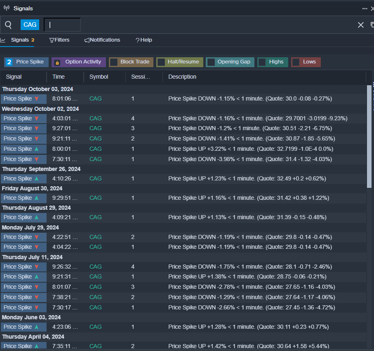Click the up arrow in 9:29:51 row
Image resolution: width=374 pixels, height=351 pixels.
coord(37,198)
